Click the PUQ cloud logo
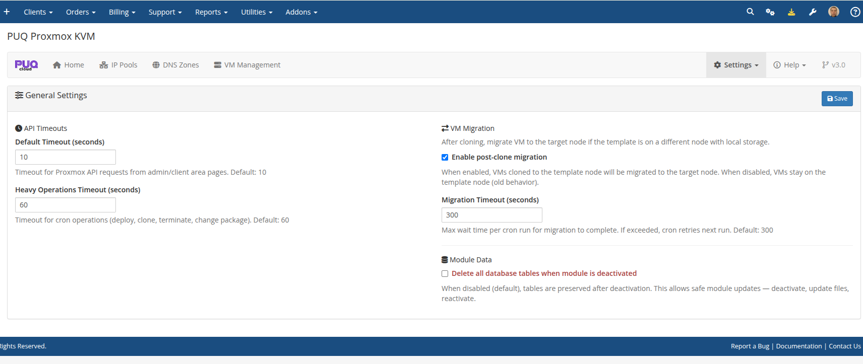The height and width of the screenshot is (364, 863). tap(26, 65)
